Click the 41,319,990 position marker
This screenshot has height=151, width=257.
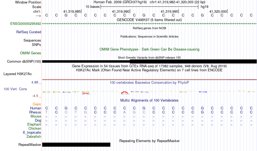tap(121, 11)
